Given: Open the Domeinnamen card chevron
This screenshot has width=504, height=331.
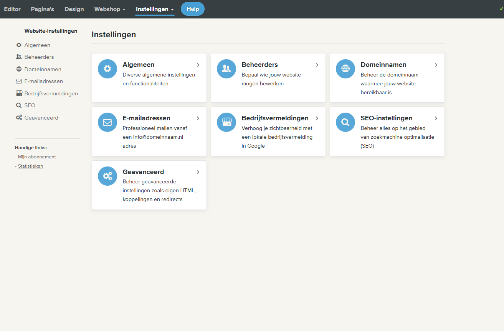Looking at the screenshot, I should click(436, 65).
